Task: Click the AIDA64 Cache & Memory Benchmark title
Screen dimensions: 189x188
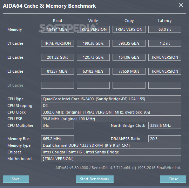Action: (49, 6)
